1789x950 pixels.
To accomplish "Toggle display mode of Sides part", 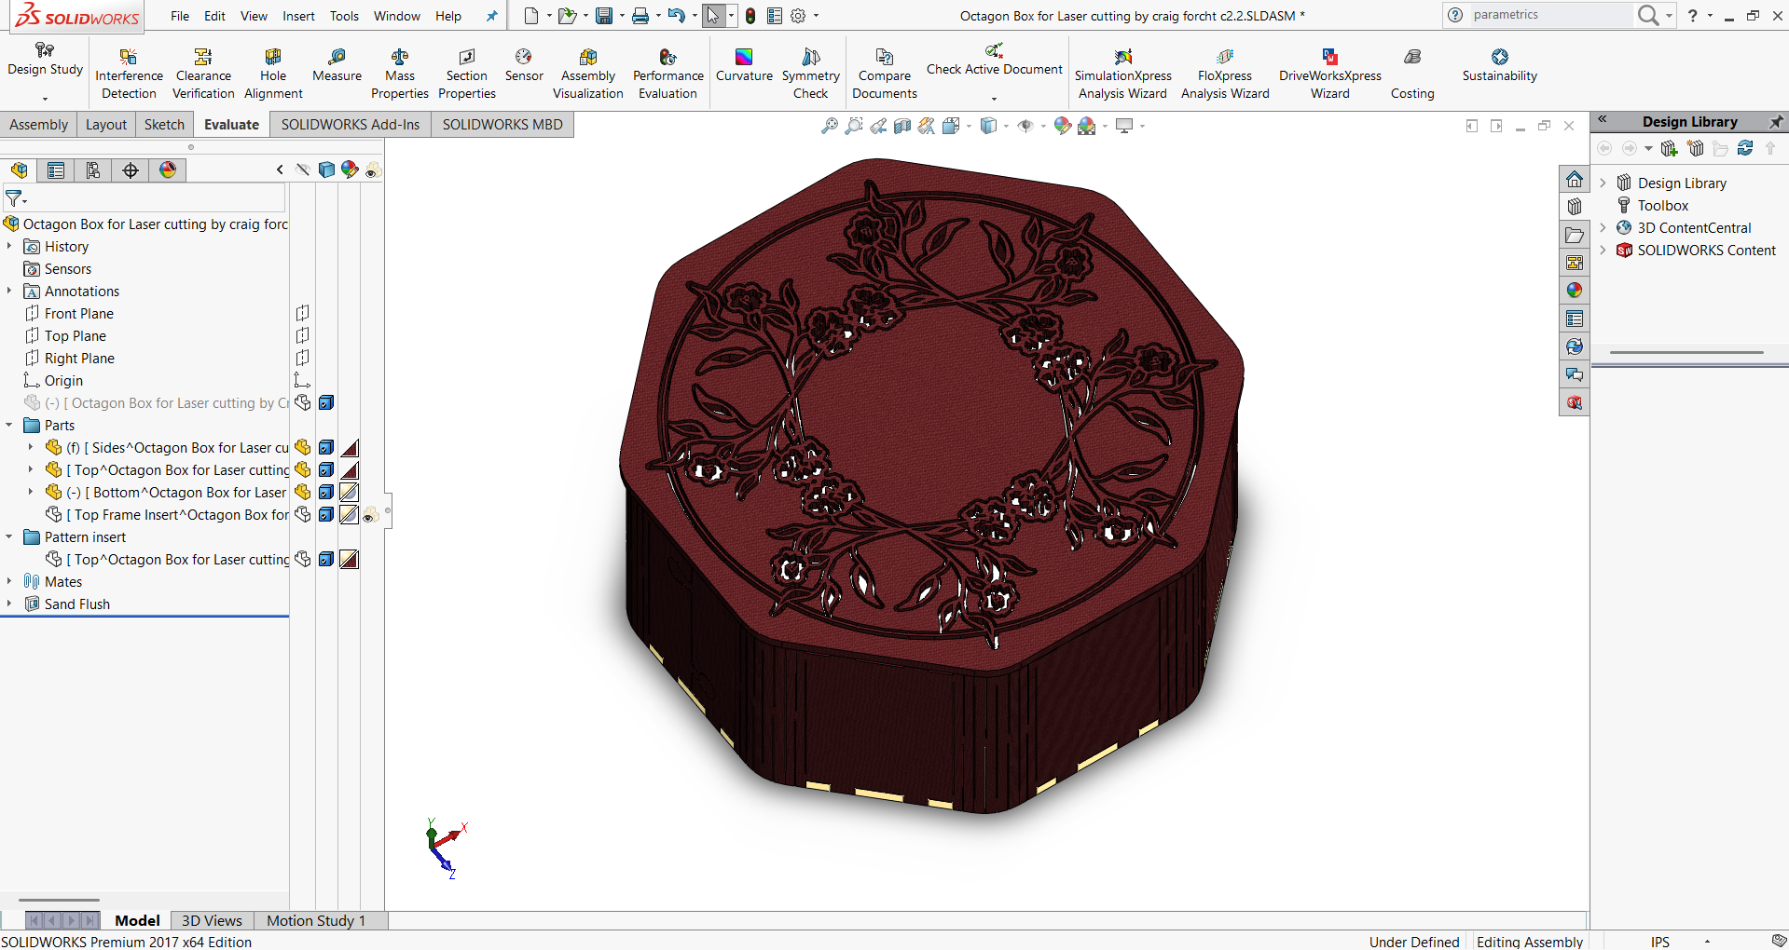I will click(326, 447).
